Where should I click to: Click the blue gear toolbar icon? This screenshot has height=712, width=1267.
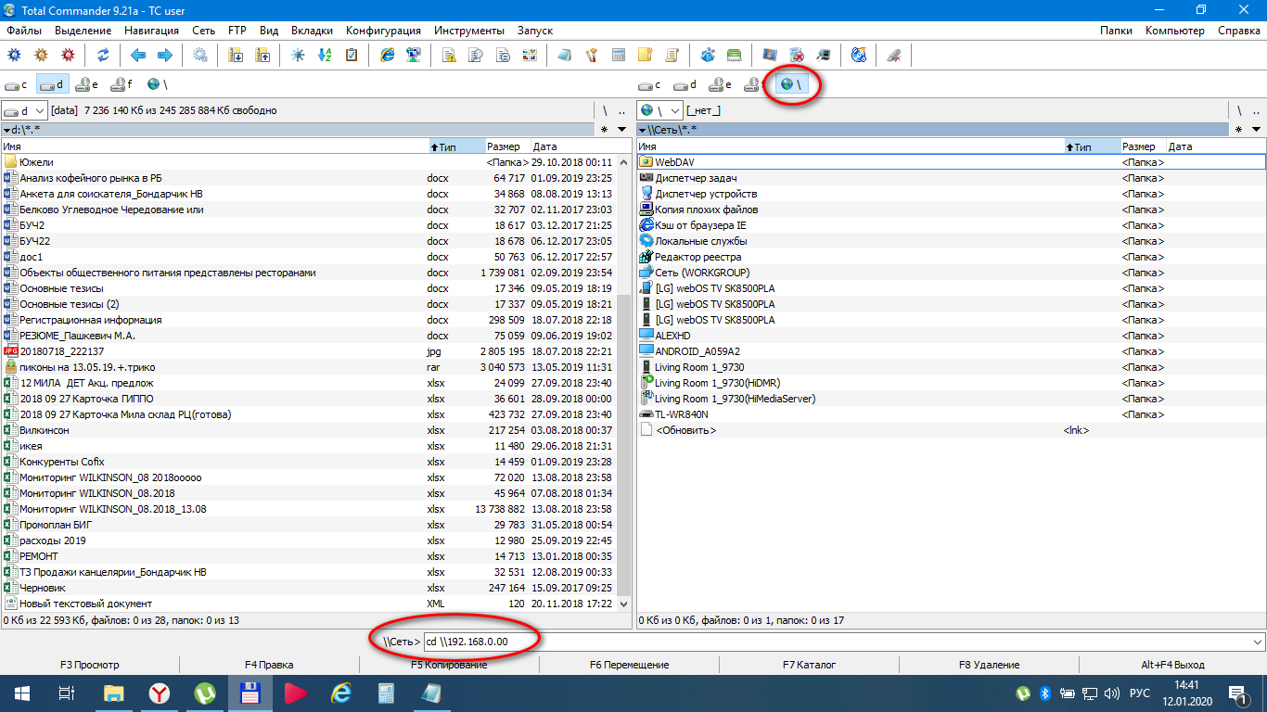coord(14,55)
